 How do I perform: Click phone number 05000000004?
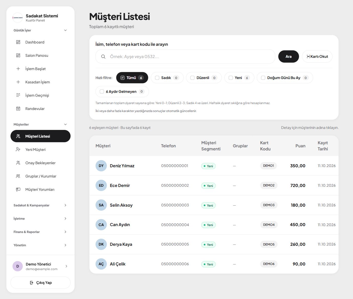(x=175, y=225)
